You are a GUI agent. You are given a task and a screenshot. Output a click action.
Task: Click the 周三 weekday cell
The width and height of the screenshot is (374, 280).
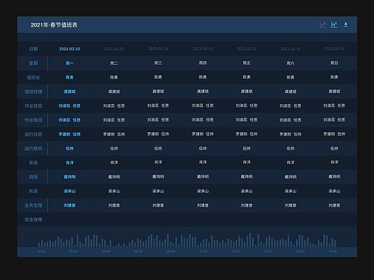158,63
